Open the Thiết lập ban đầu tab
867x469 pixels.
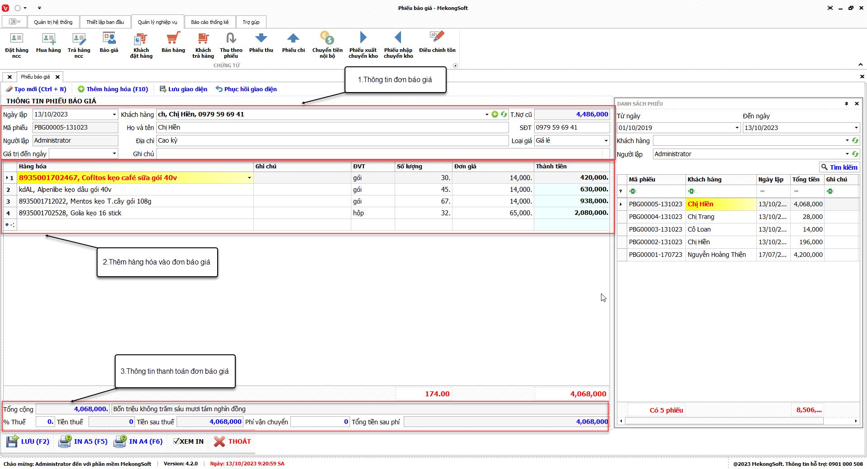[105, 22]
